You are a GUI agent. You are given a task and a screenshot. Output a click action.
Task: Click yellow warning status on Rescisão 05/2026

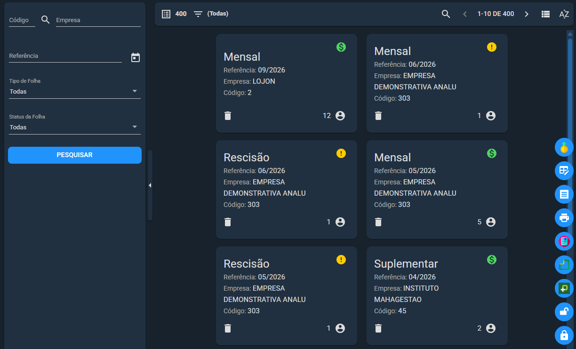[341, 260]
